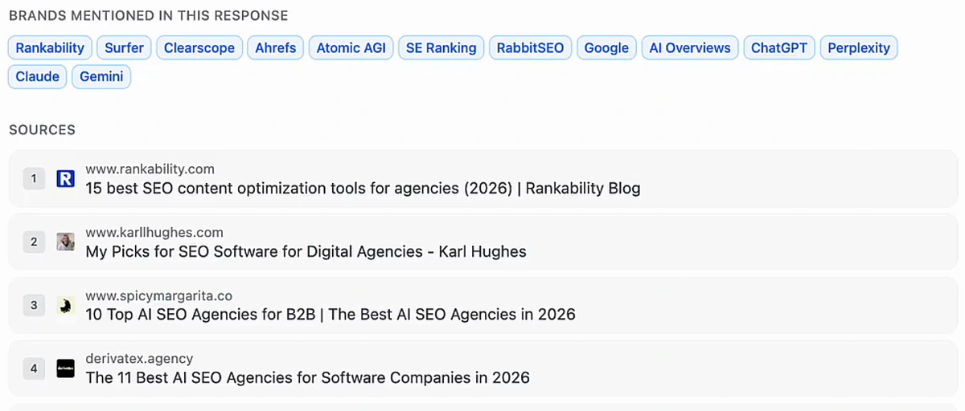Screen dimensions: 965x411
Task: Select the Gemini brand chip
Action: [101, 76]
